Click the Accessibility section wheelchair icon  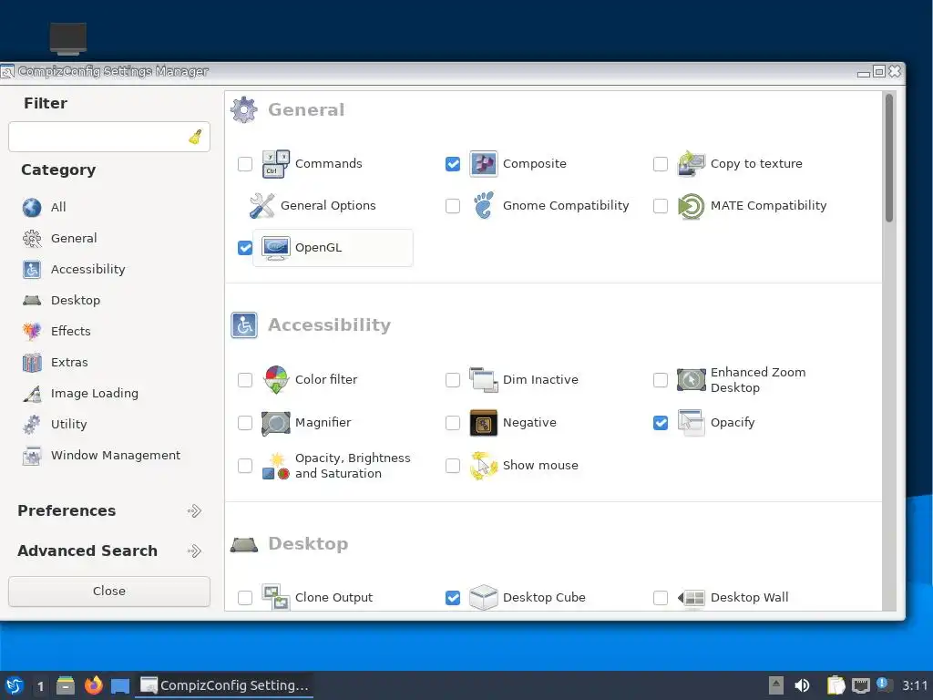244,325
